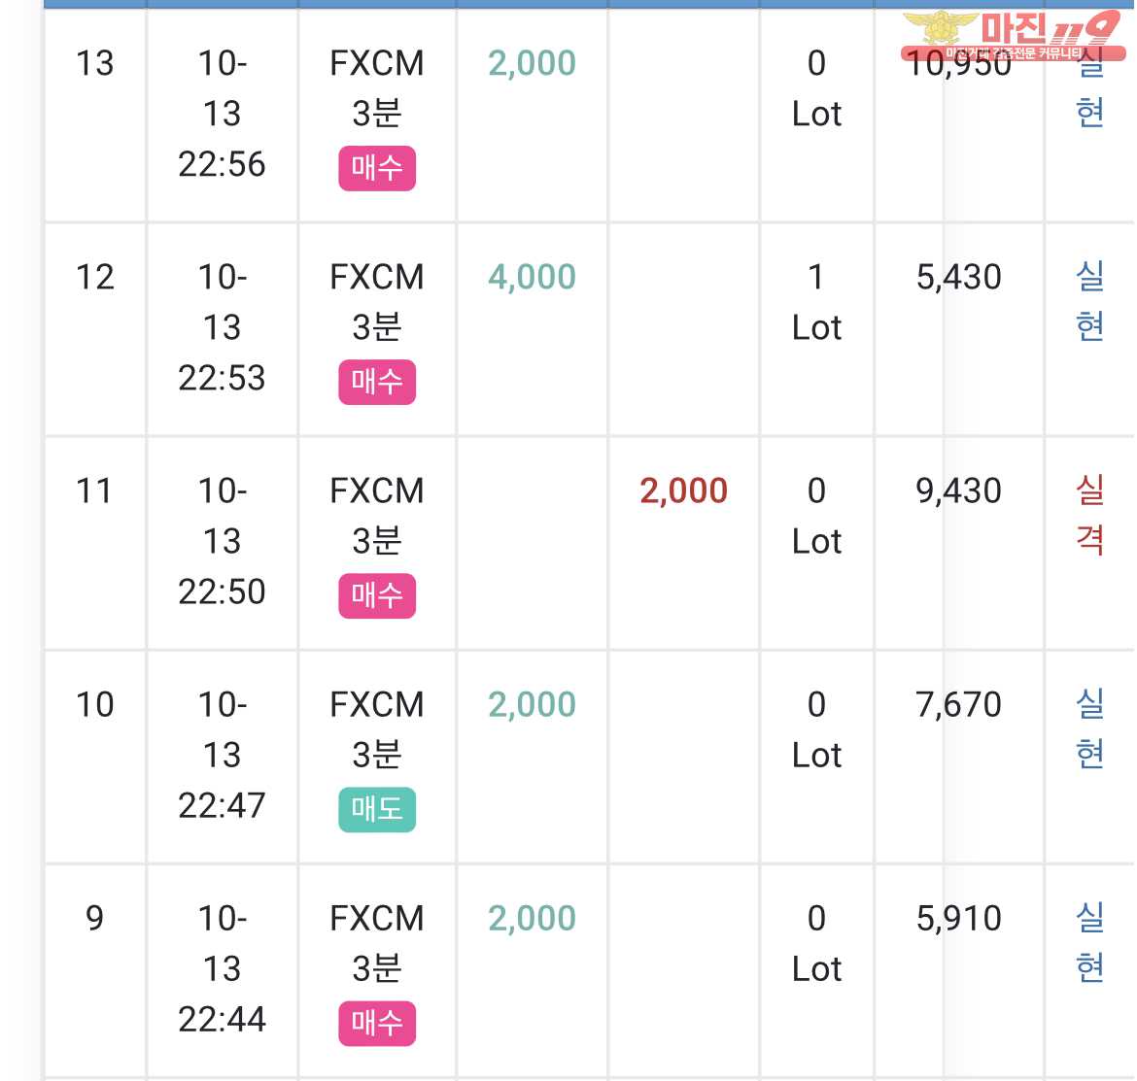
Task: Click the 매수 badge in row 9
Action: (x=377, y=1023)
